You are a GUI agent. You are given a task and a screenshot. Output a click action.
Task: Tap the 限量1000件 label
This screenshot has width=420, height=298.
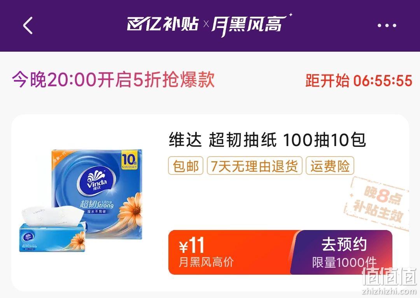[344, 262]
